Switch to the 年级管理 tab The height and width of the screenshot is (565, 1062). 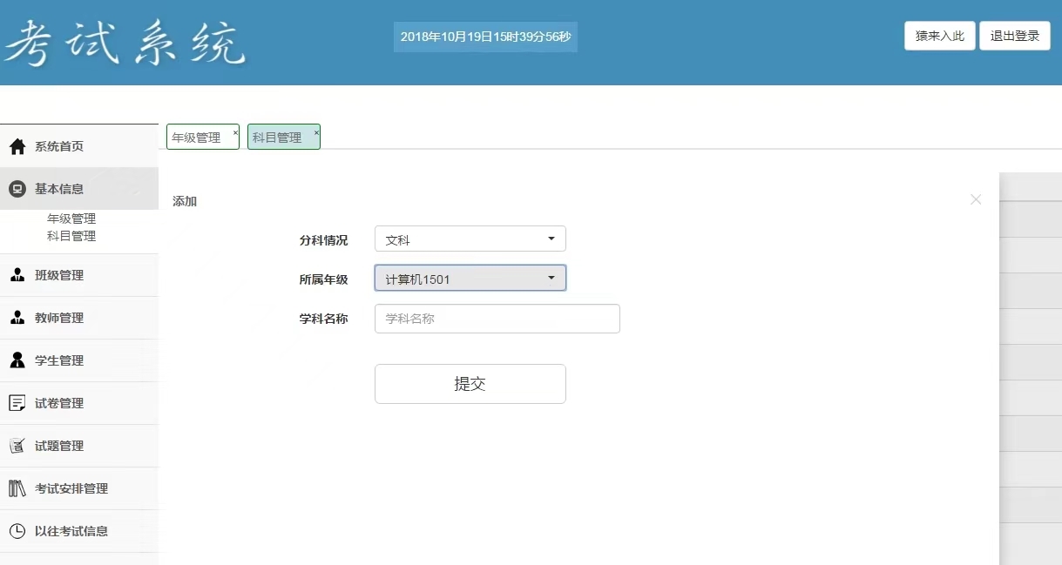tap(197, 136)
